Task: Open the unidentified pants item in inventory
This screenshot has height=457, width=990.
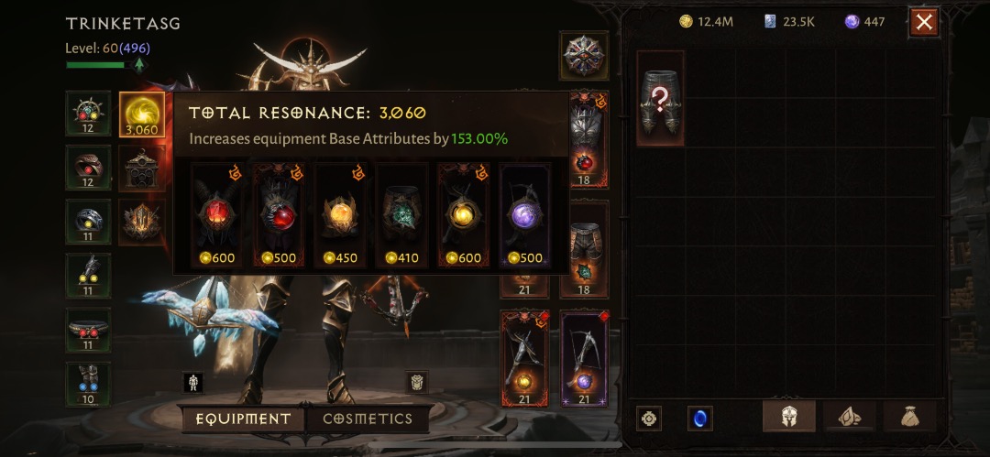Action: [x=660, y=99]
